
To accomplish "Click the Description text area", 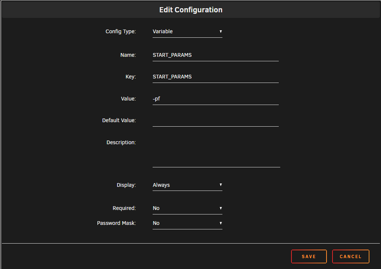I will [x=216, y=152].
